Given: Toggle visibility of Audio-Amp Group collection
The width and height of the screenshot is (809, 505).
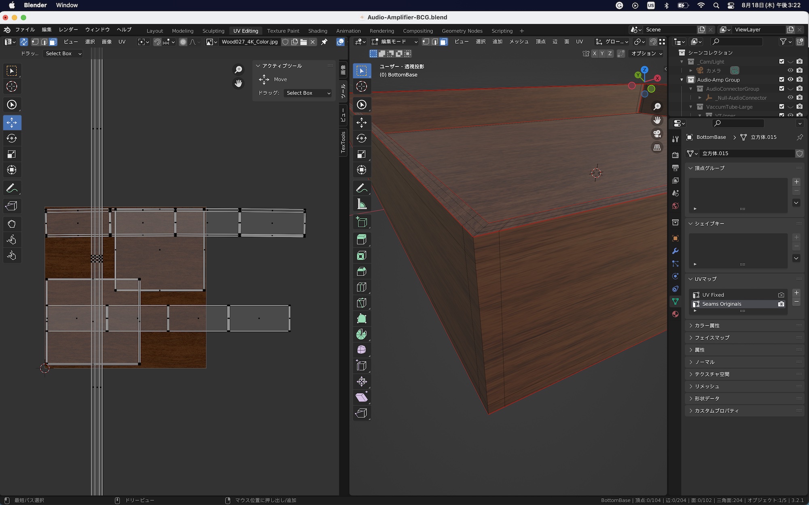Looking at the screenshot, I should (x=790, y=80).
